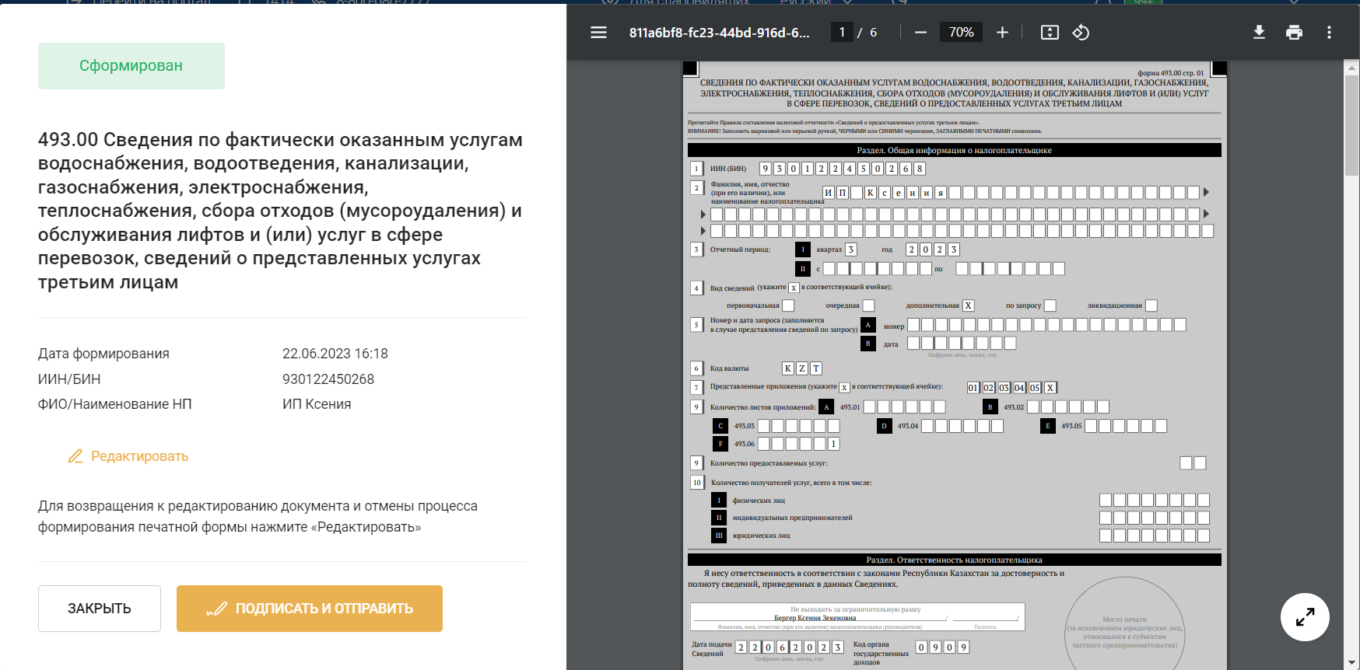Click the PDF scrollbar up arrow
Viewport: 1360px width, 670px height.
point(1352,68)
